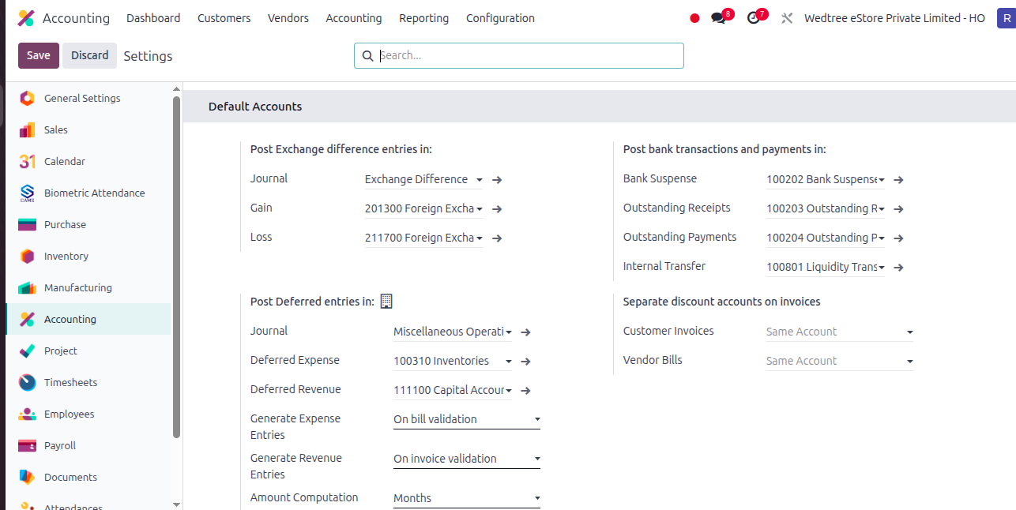
Task: Click the Accounting app title
Action: [x=76, y=18]
